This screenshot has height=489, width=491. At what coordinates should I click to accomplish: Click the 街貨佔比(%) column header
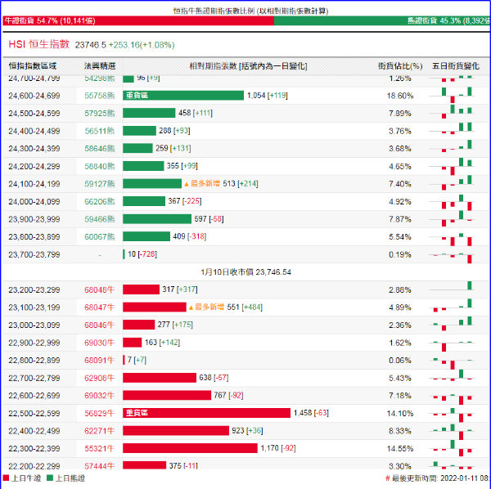coord(400,66)
